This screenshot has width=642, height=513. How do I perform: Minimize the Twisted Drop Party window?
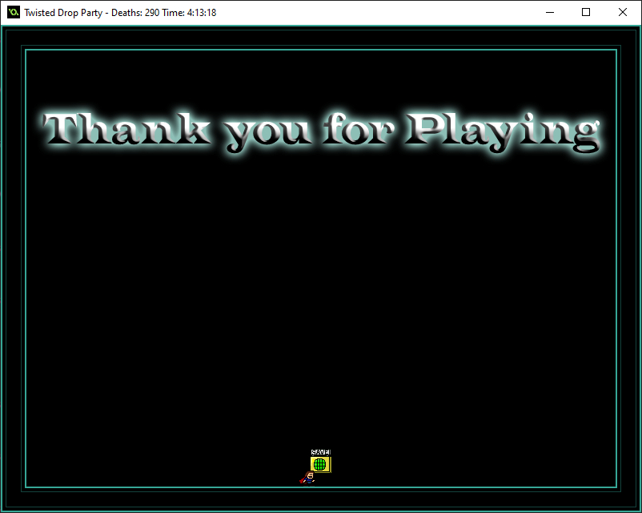(549, 13)
